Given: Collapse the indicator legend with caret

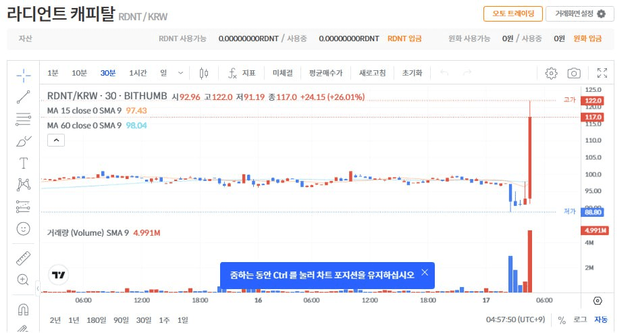Looking at the screenshot, I should point(56,140).
